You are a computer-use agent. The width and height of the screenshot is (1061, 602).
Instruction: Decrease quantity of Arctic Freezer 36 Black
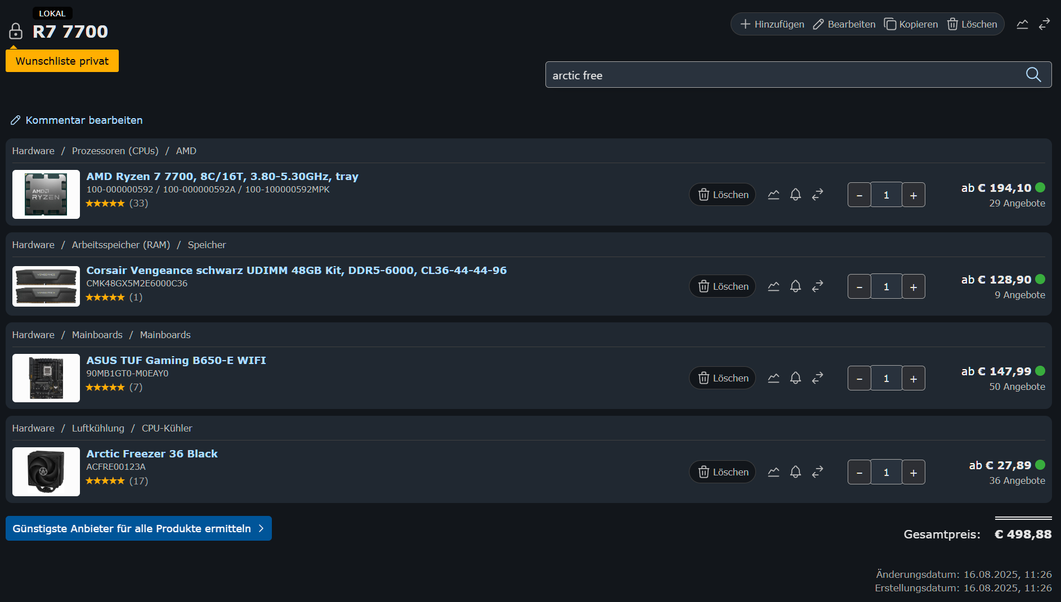pyautogui.click(x=859, y=472)
